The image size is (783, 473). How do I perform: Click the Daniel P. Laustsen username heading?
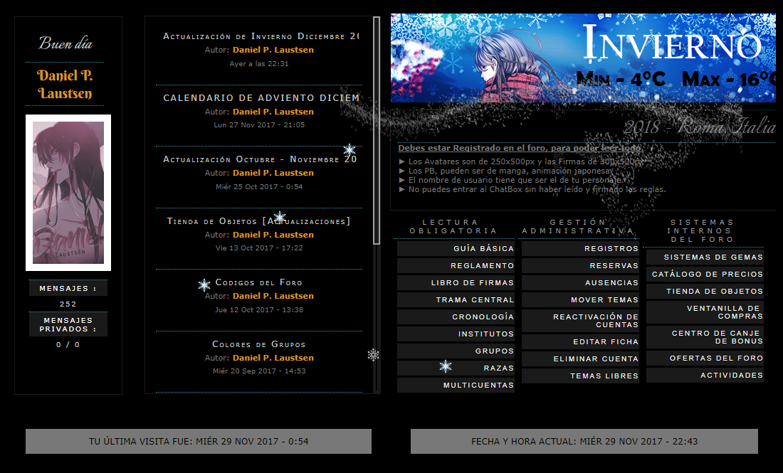click(x=65, y=85)
